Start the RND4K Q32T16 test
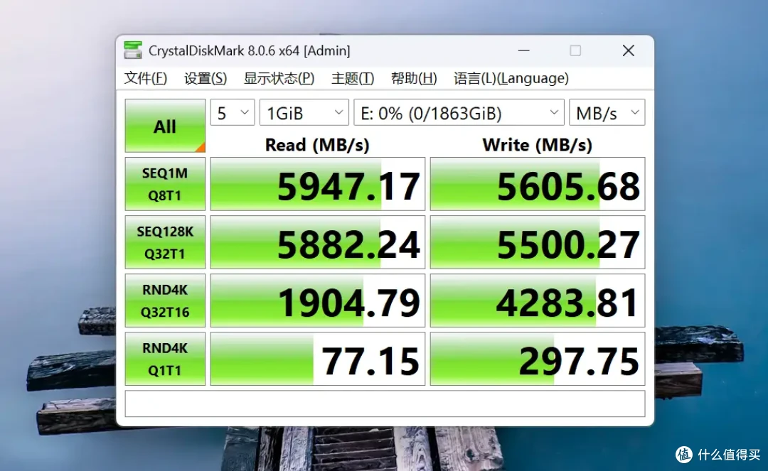This screenshot has width=768, height=471. point(165,301)
